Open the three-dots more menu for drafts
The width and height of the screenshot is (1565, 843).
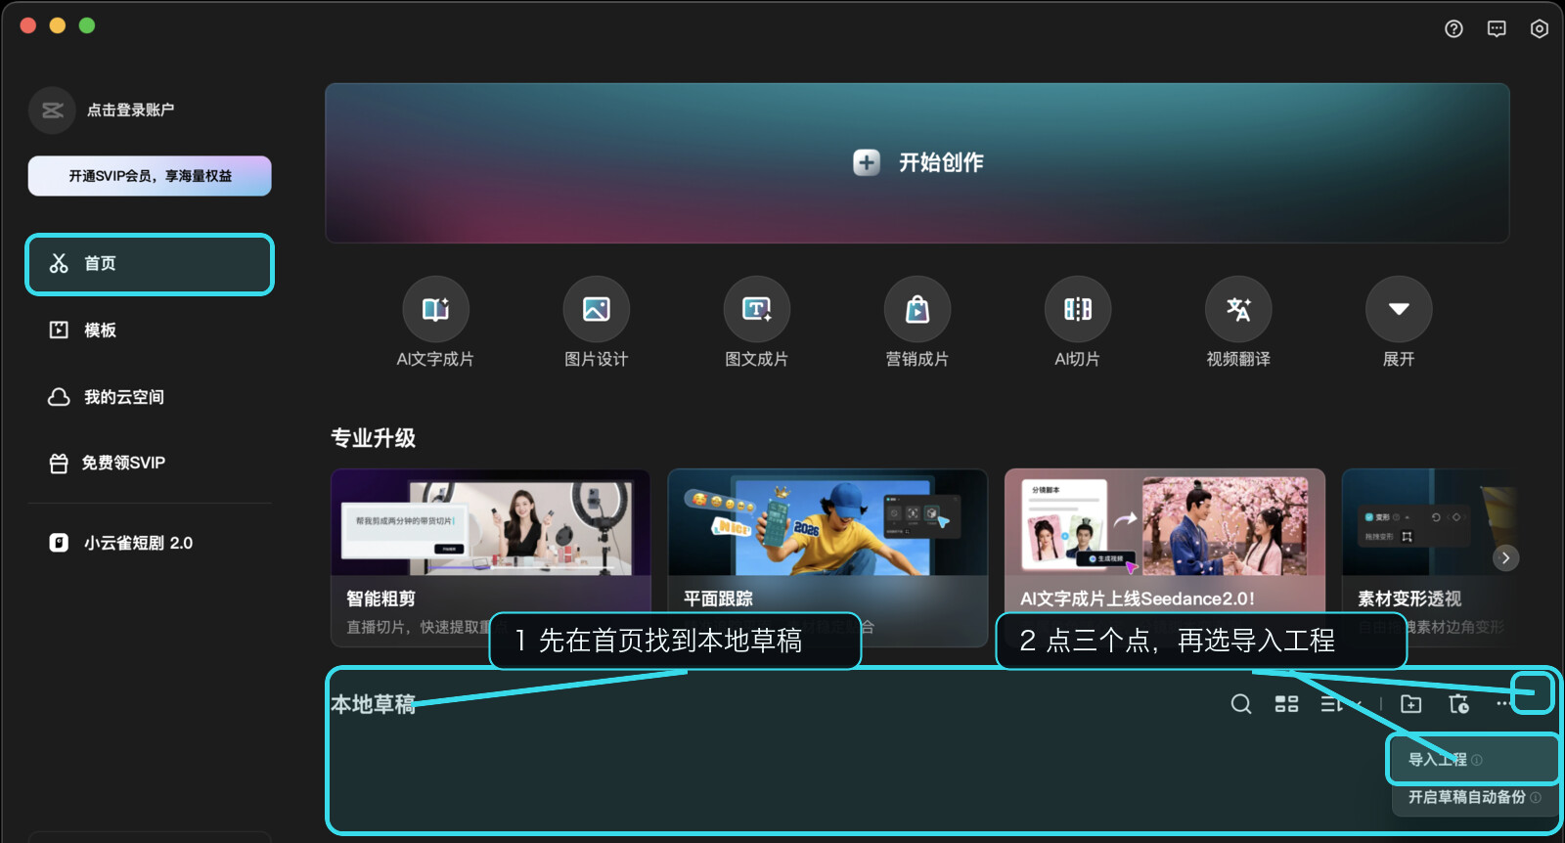(1505, 703)
